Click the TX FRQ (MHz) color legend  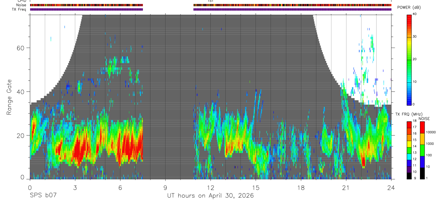(x=409, y=150)
